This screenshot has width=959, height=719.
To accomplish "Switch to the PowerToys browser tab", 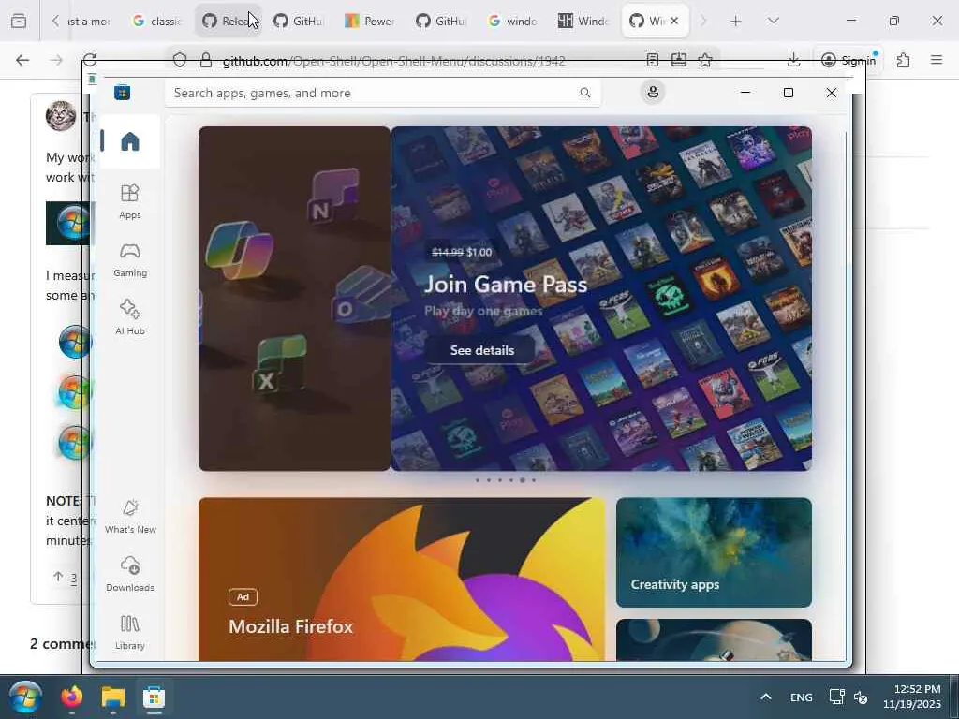I will pos(369,21).
